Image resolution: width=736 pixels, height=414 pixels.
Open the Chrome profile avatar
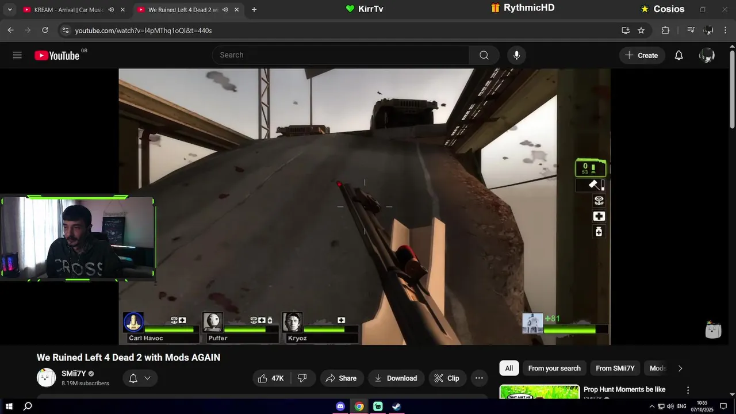[708, 30]
